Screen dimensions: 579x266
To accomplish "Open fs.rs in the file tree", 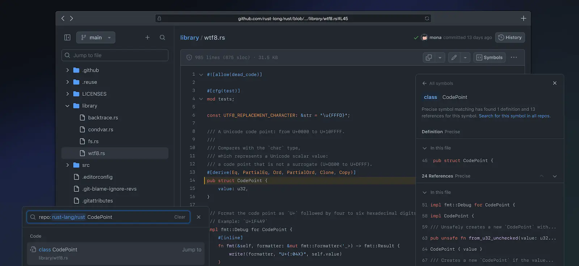I will click(x=93, y=142).
